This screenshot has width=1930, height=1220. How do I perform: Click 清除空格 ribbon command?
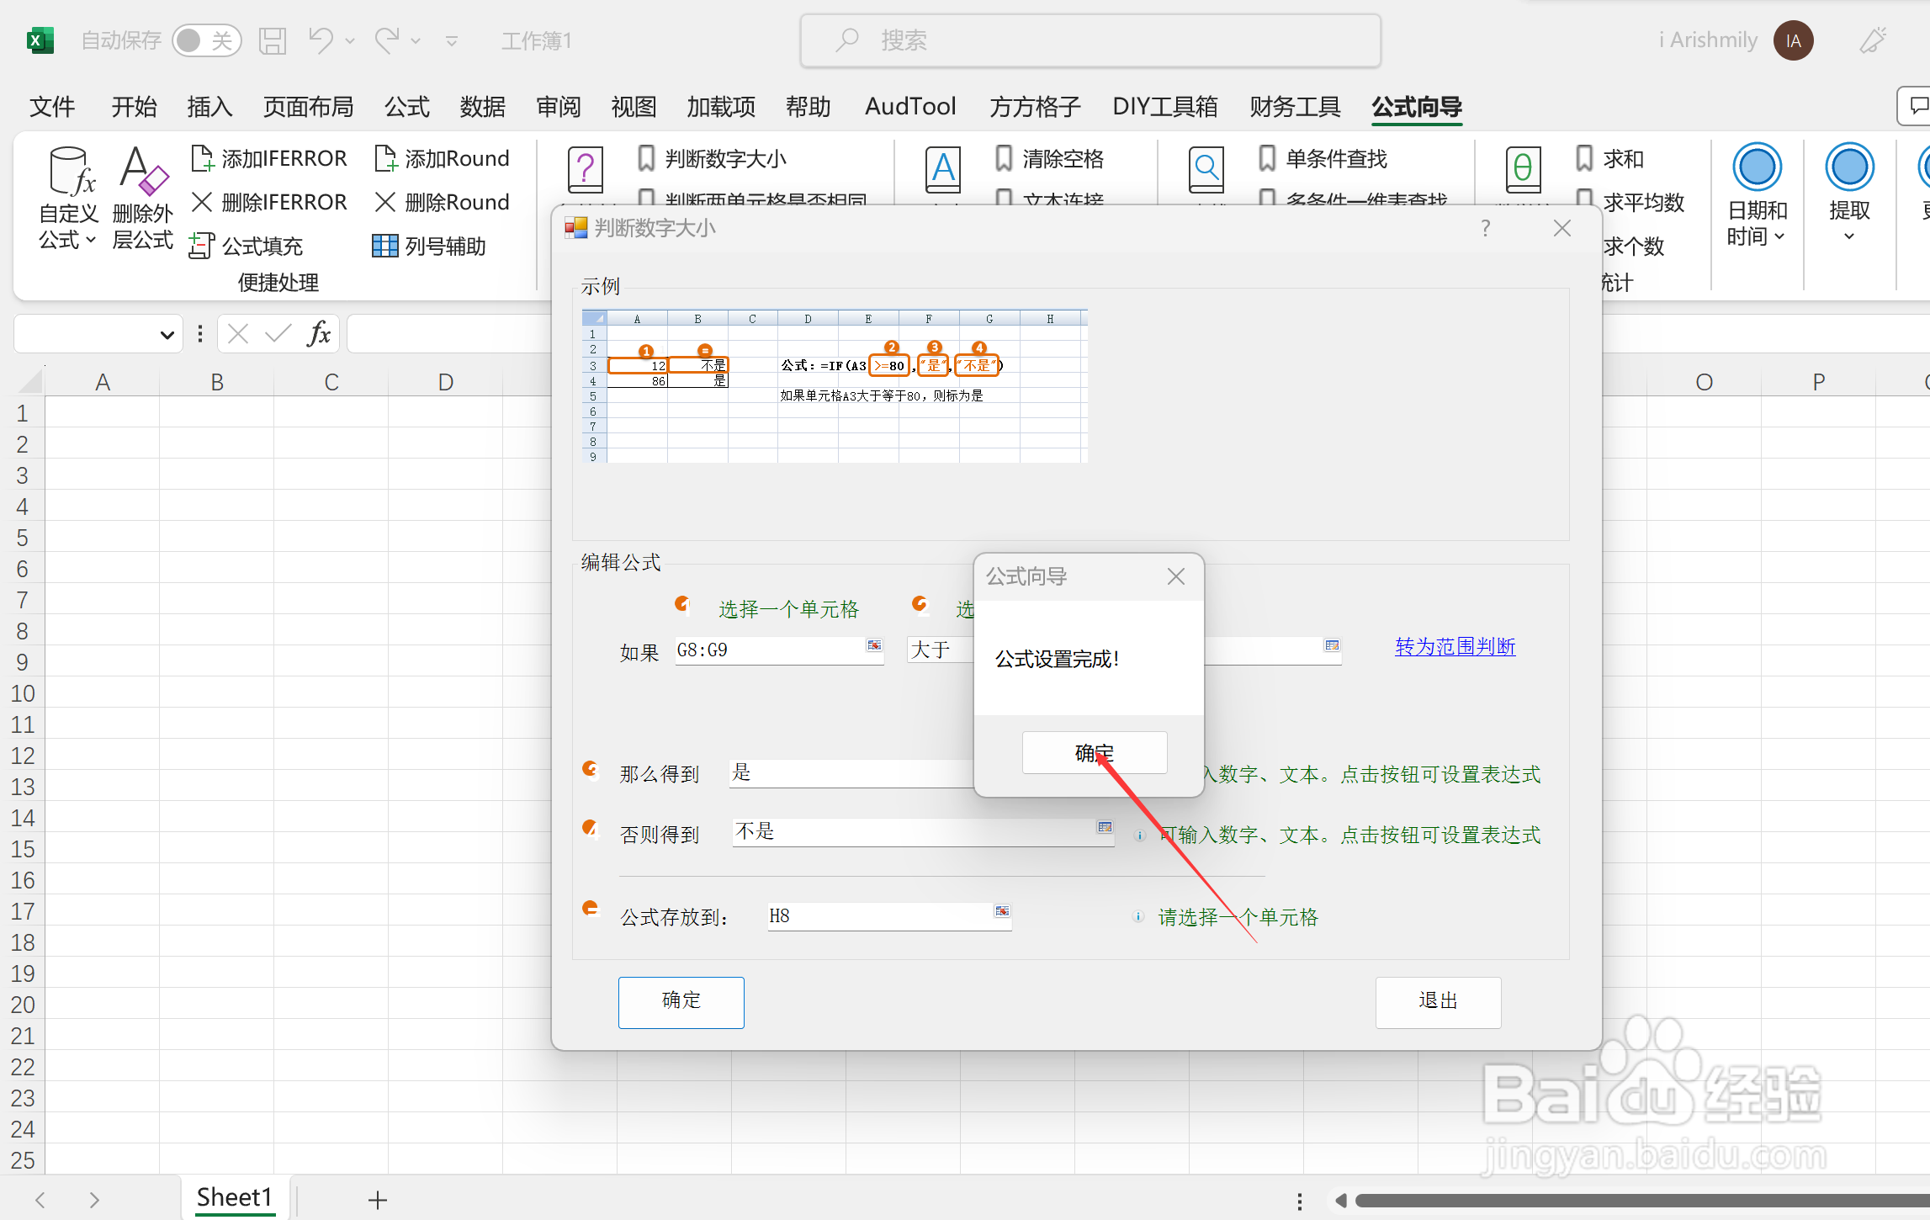coord(1049,158)
